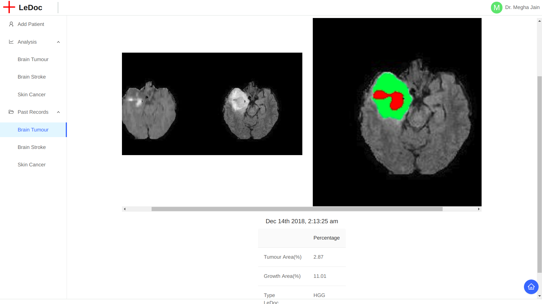Open Skin Cancer under Analysis
542x304 pixels.
tap(32, 95)
